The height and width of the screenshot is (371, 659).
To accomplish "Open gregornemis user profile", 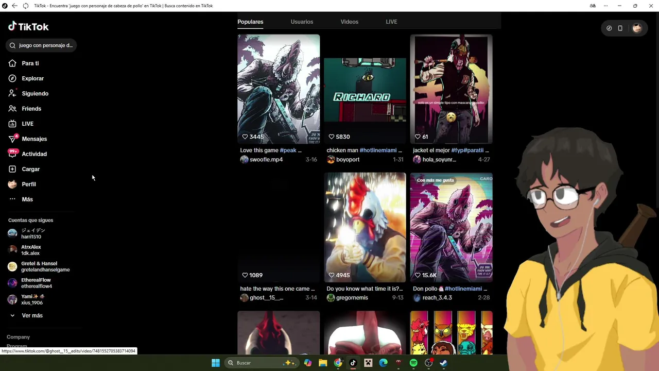I will (x=352, y=298).
